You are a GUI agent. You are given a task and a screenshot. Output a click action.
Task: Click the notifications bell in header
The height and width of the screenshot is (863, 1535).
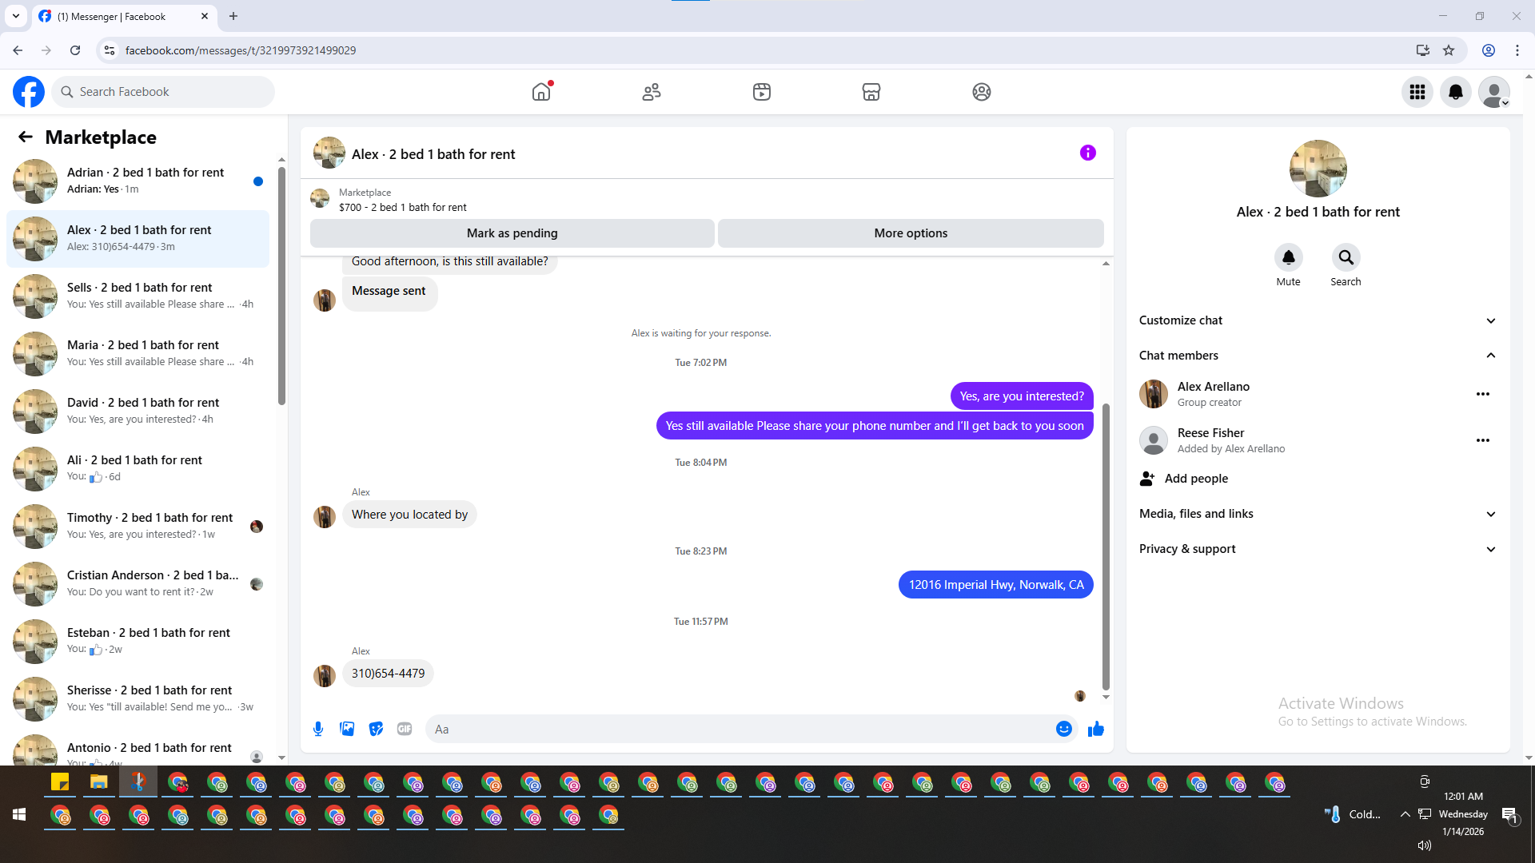(1455, 92)
